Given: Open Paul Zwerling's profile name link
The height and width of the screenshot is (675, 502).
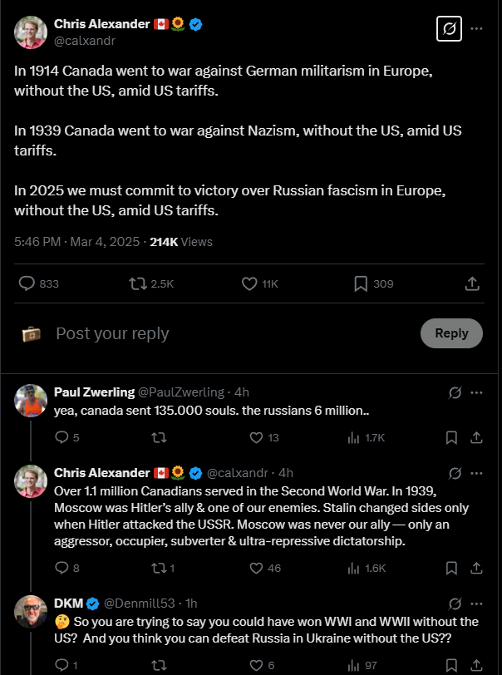Looking at the screenshot, I should (x=94, y=392).
